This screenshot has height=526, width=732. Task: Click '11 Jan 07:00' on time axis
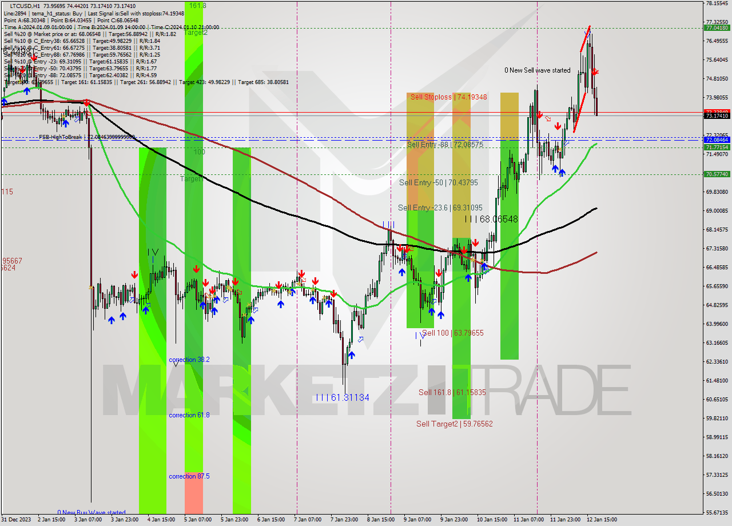tap(528, 520)
